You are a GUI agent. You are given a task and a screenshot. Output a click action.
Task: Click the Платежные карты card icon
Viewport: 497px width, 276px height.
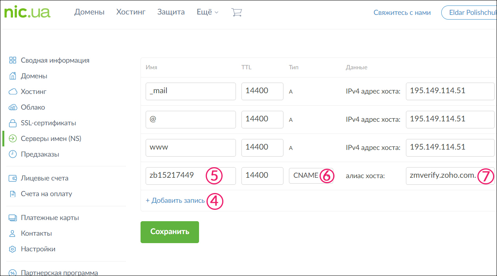13,218
